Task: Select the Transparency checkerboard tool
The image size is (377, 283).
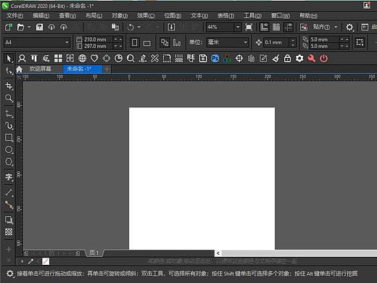Action: coord(9,231)
